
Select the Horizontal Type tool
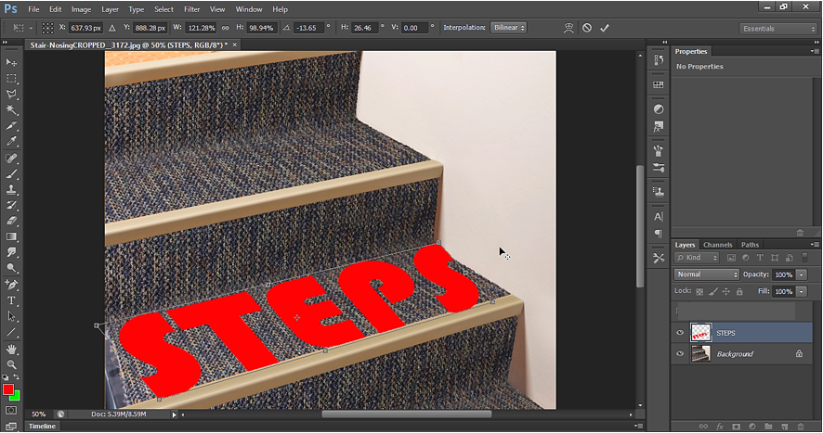[11, 300]
